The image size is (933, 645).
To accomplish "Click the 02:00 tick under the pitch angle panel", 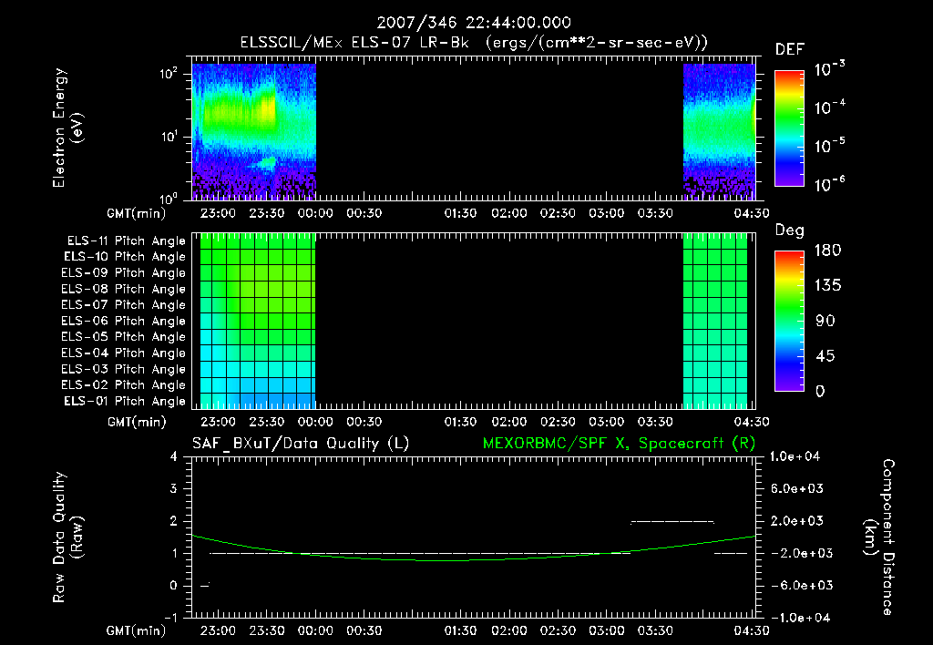I will [509, 422].
